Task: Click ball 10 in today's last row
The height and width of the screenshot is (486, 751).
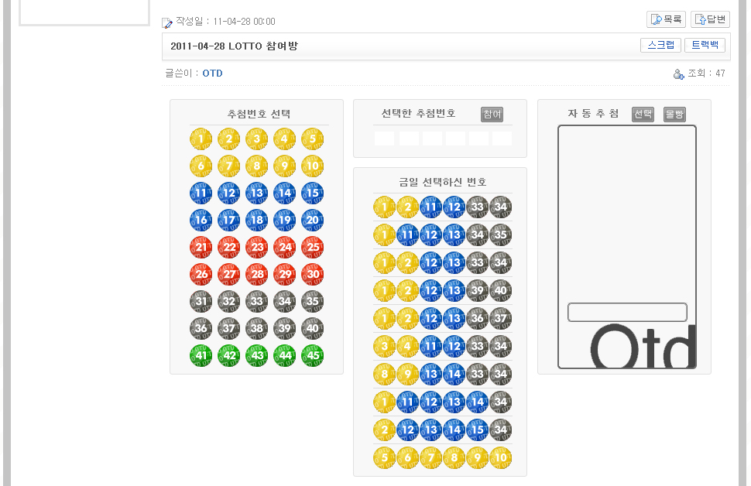Action: pyautogui.click(x=500, y=457)
